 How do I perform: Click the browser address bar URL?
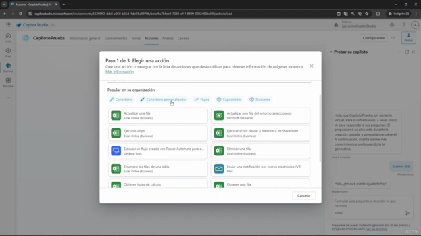[133, 14]
